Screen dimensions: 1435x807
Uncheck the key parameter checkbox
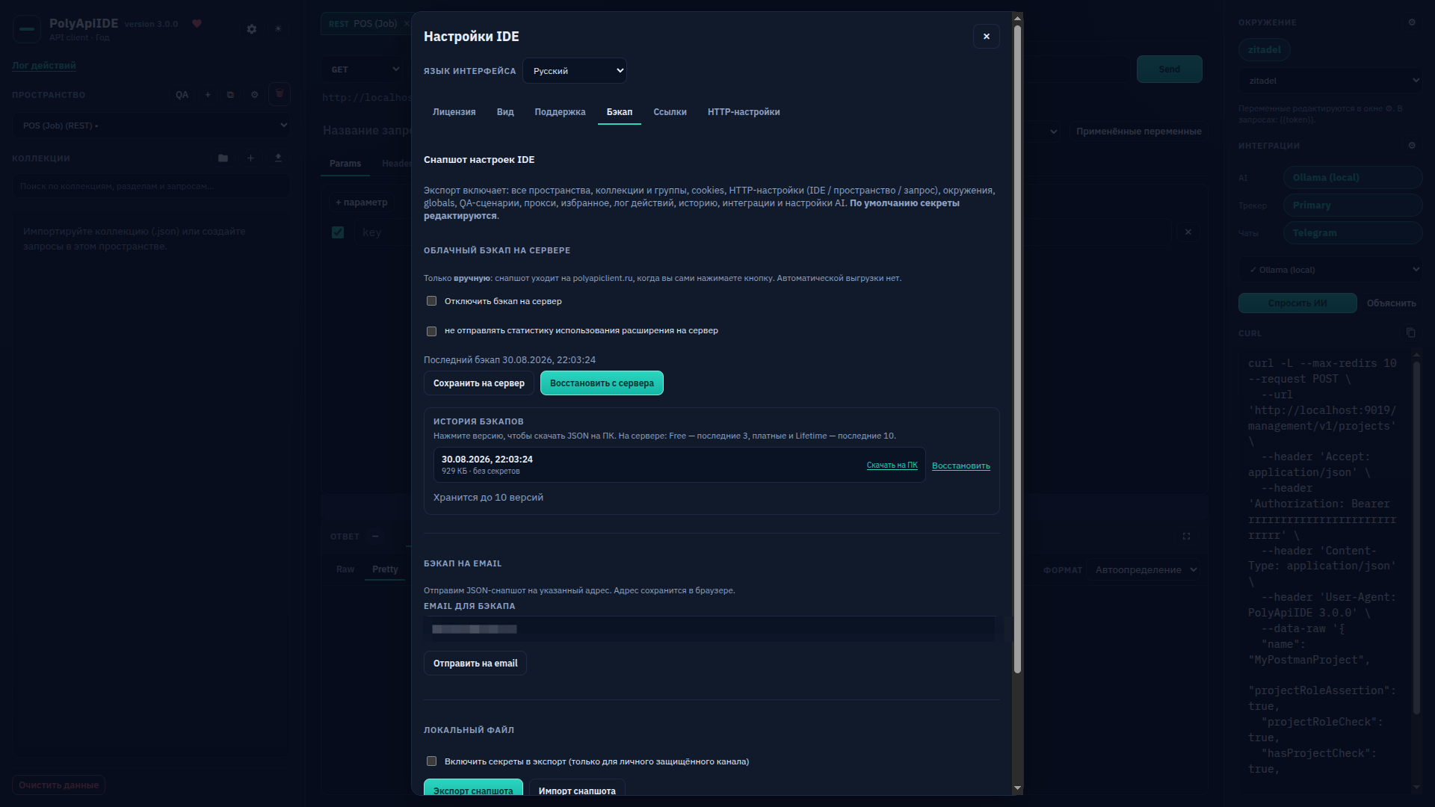pos(338,232)
